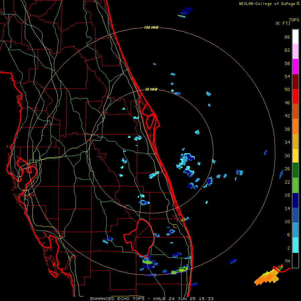Click the gold 34 kft legend swatch
This screenshot has height=301, width=301.
click(x=295, y=141)
